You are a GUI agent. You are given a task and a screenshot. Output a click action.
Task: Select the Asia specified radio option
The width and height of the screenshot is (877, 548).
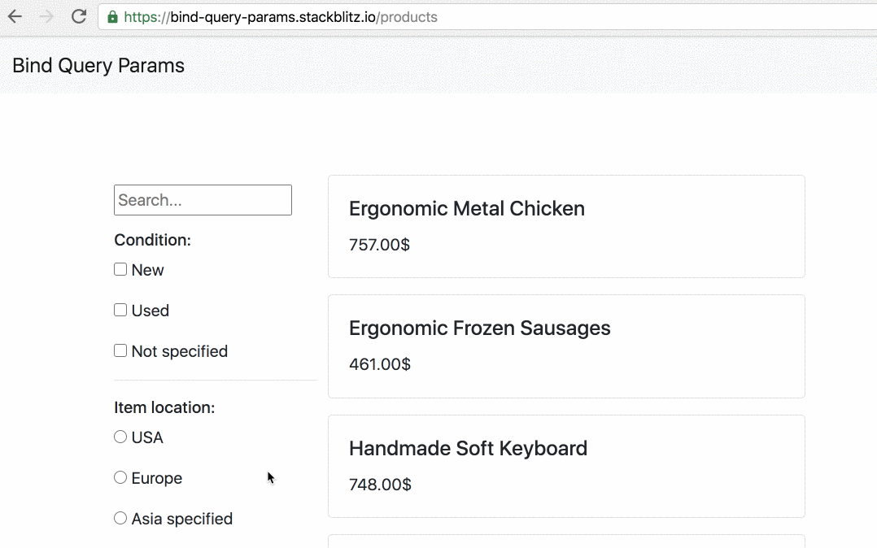pyautogui.click(x=120, y=518)
